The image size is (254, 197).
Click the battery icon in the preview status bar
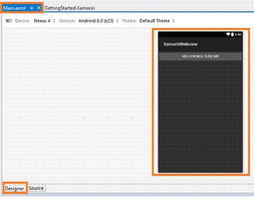[x=232, y=34]
